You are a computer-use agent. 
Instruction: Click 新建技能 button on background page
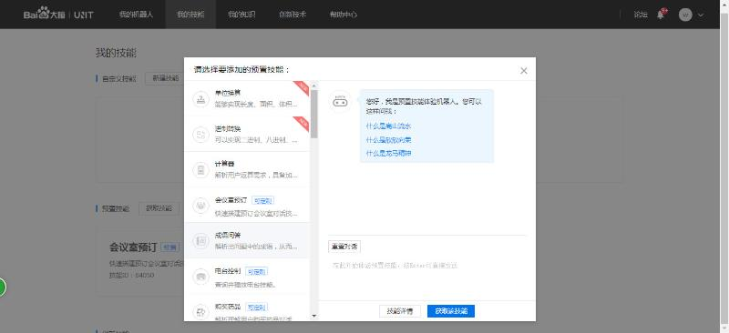pyautogui.click(x=165, y=78)
